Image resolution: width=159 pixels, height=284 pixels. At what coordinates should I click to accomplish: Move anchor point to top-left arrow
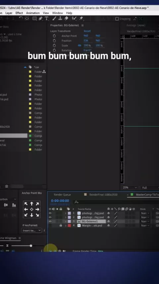26,204
